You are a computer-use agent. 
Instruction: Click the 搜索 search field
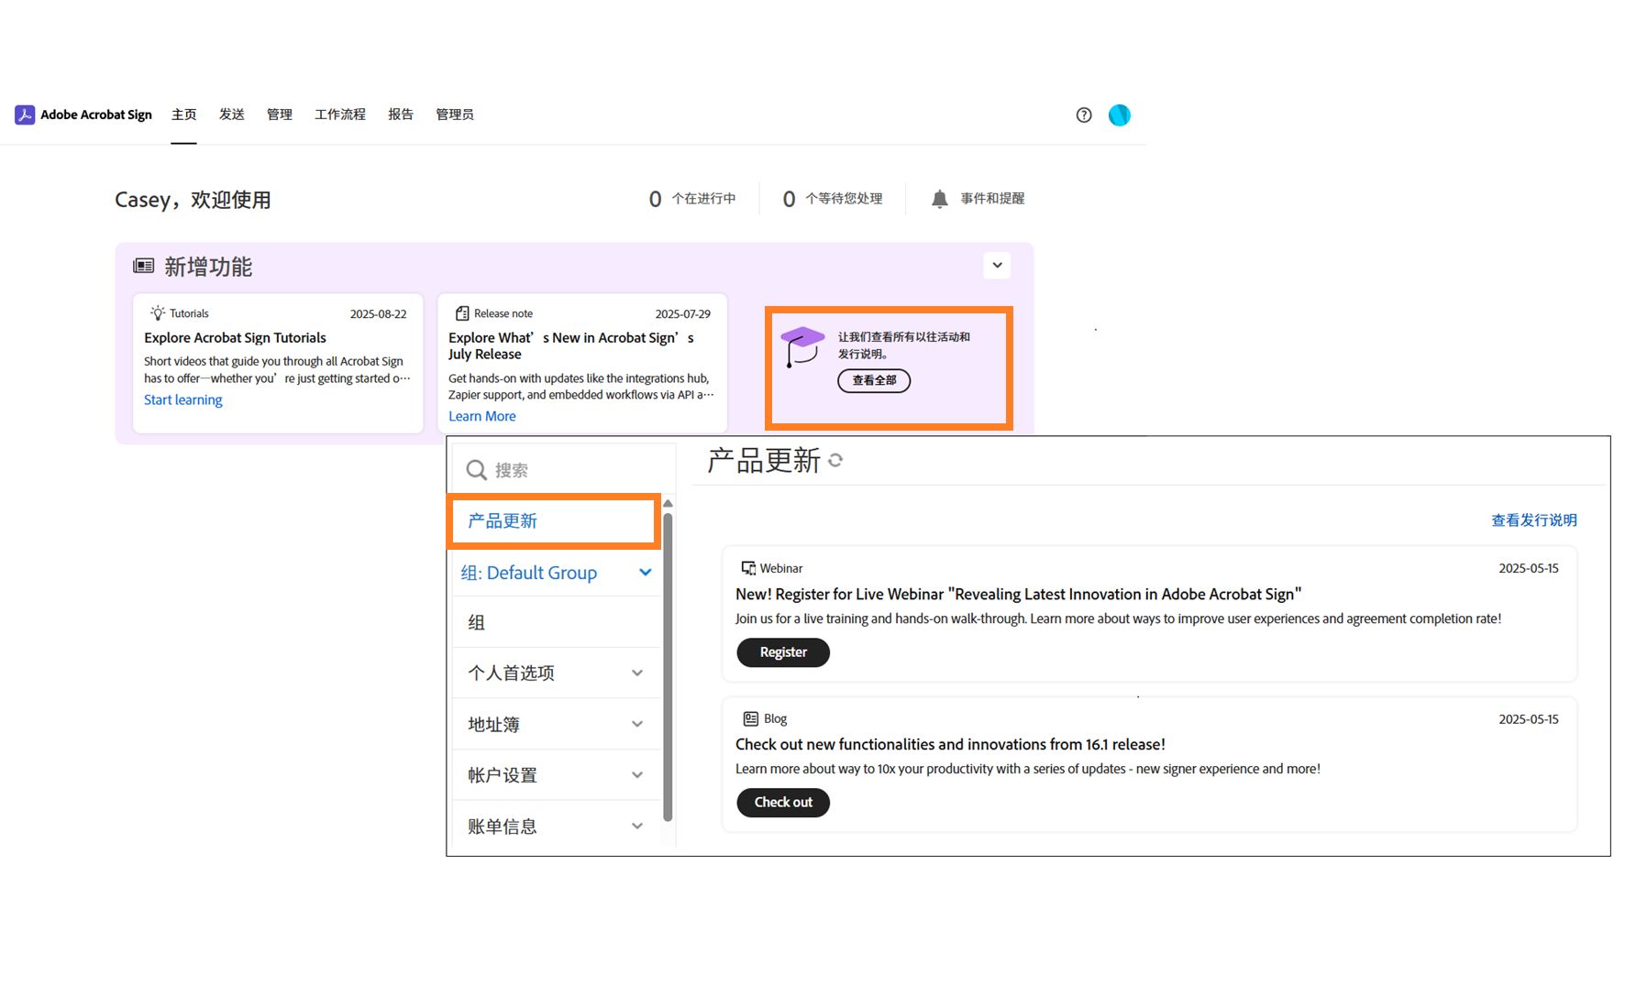564,470
